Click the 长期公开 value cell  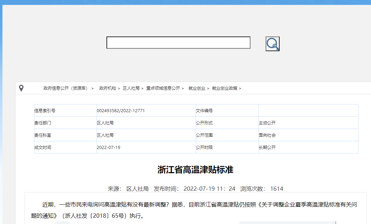(267, 148)
